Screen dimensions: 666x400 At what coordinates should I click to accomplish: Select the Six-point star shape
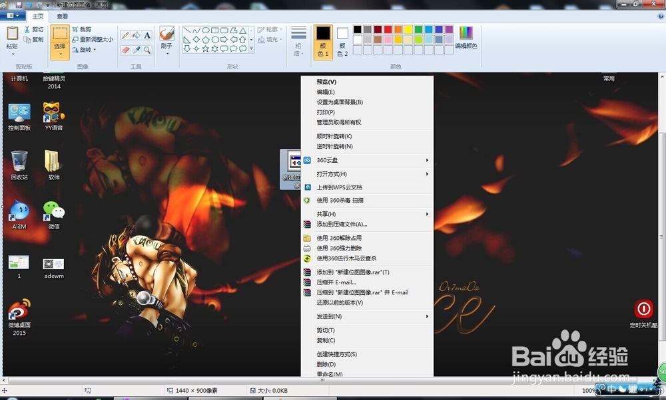(x=215, y=49)
